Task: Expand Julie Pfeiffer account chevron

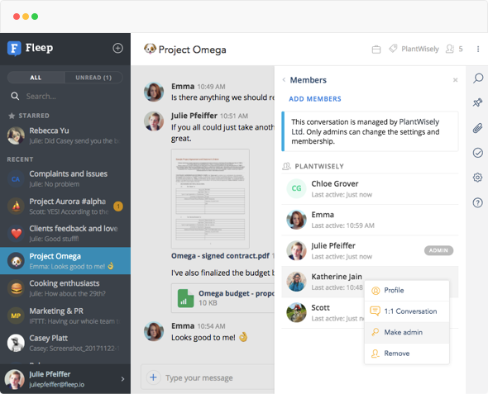Action: (122, 379)
